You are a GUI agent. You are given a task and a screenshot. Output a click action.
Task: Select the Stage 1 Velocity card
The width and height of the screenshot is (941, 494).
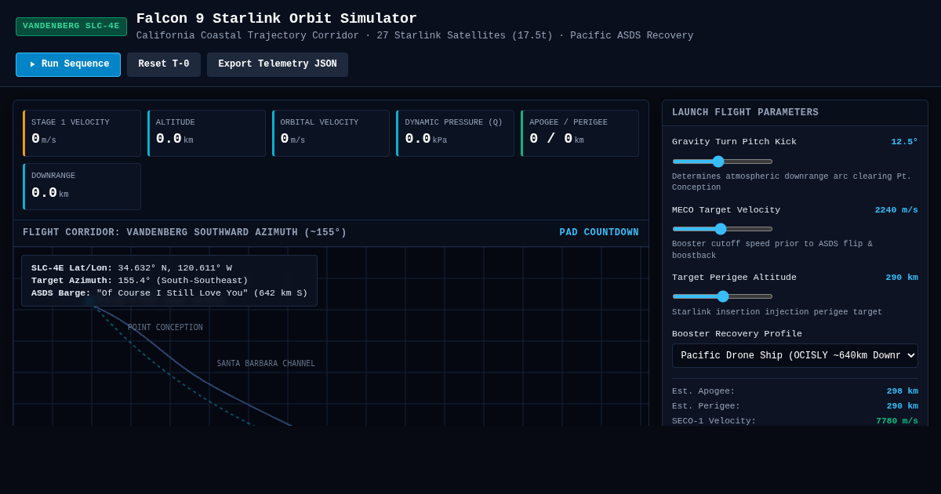point(82,133)
